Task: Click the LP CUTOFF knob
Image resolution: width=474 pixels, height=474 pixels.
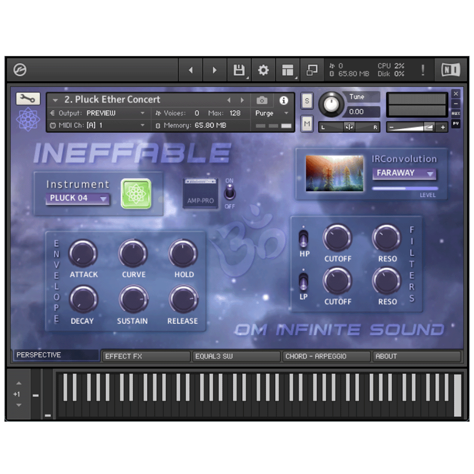Action: point(337,281)
